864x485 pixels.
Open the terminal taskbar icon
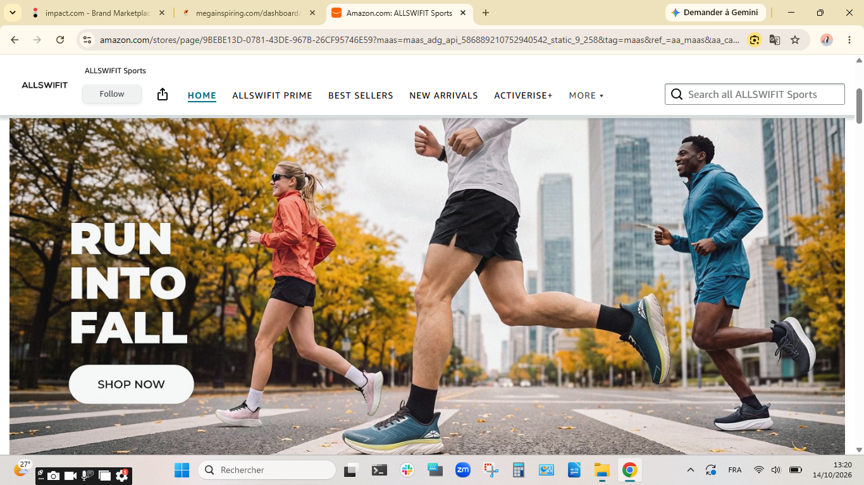coord(380,470)
